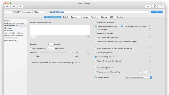Click info icon beside Load images
This screenshot has height=95, width=169.
tap(150, 29)
